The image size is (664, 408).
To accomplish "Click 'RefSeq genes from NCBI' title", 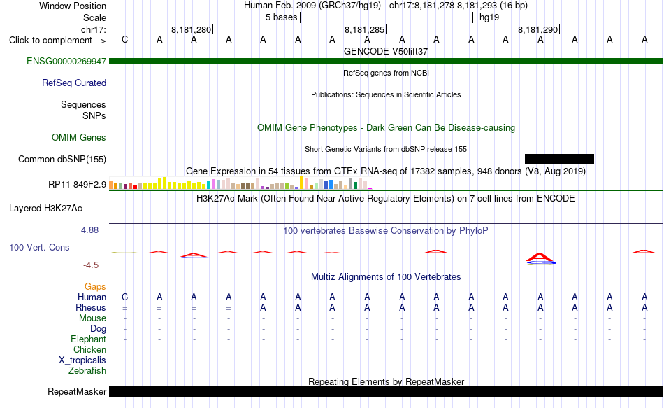I will 386,73.
